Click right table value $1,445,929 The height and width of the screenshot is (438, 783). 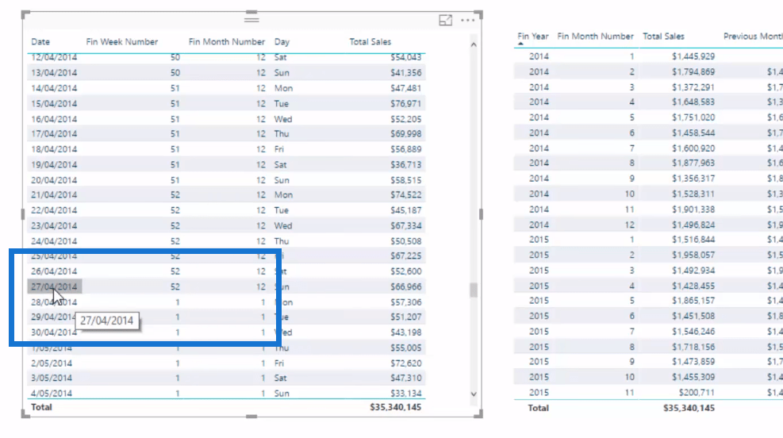coord(693,57)
